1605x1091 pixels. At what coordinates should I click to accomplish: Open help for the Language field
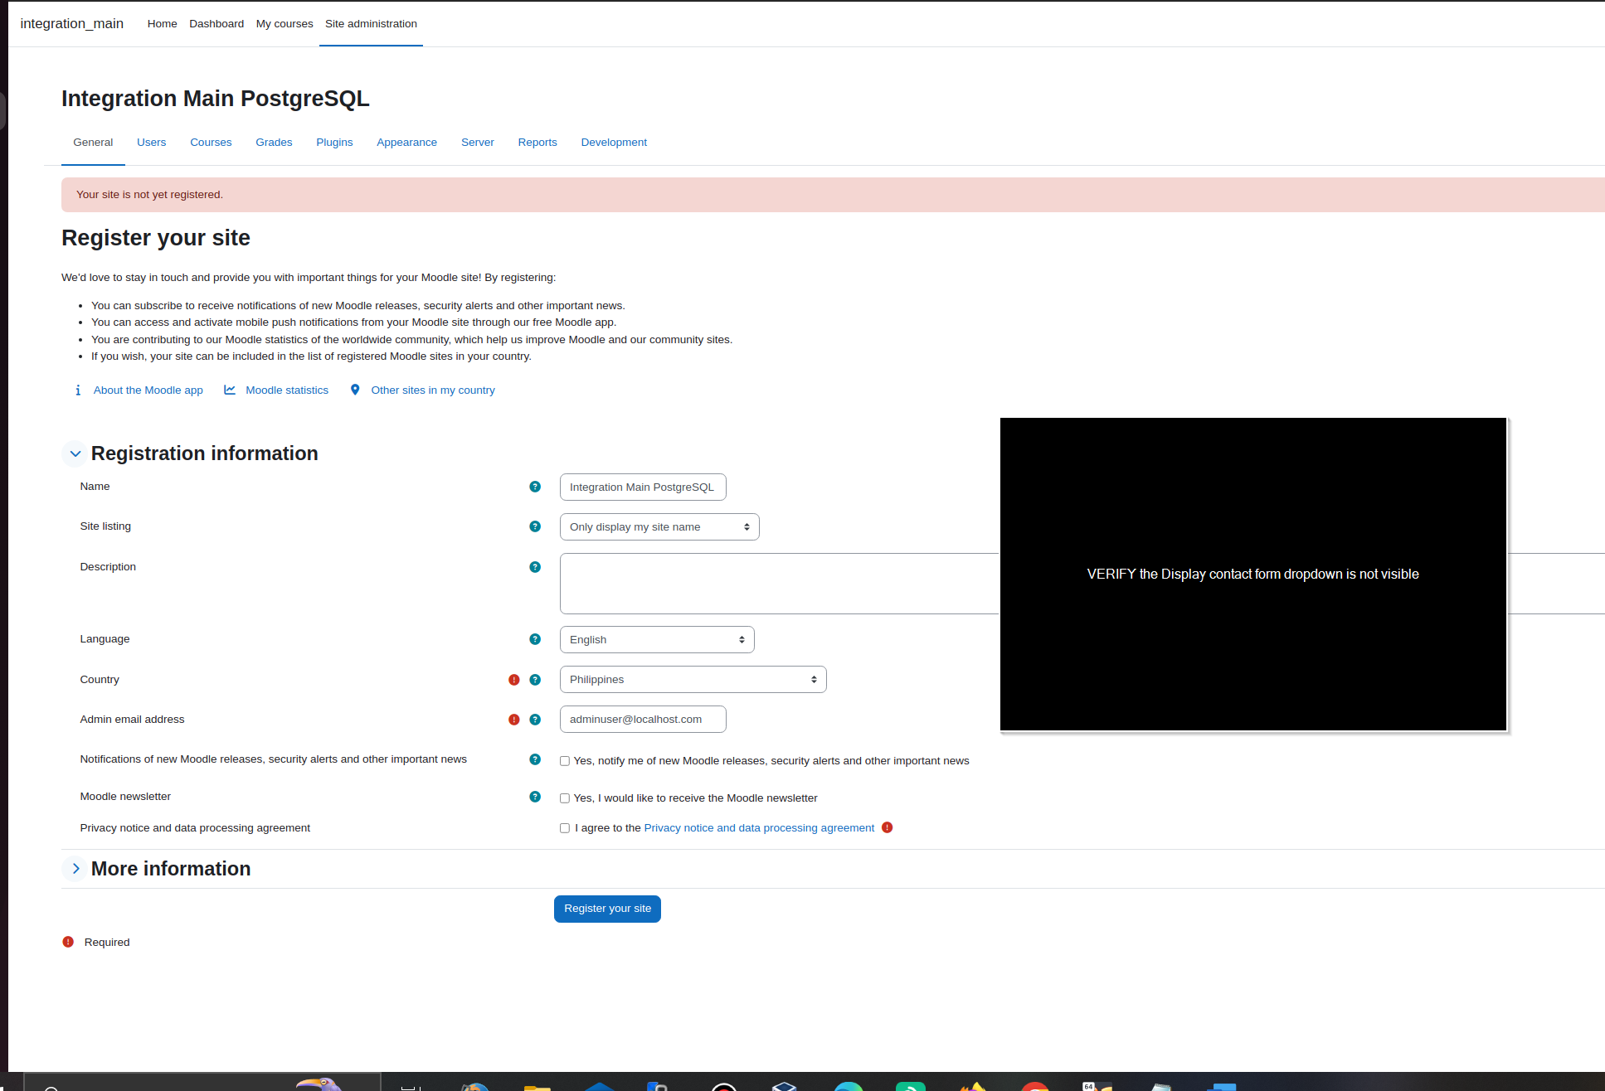coord(535,639)
